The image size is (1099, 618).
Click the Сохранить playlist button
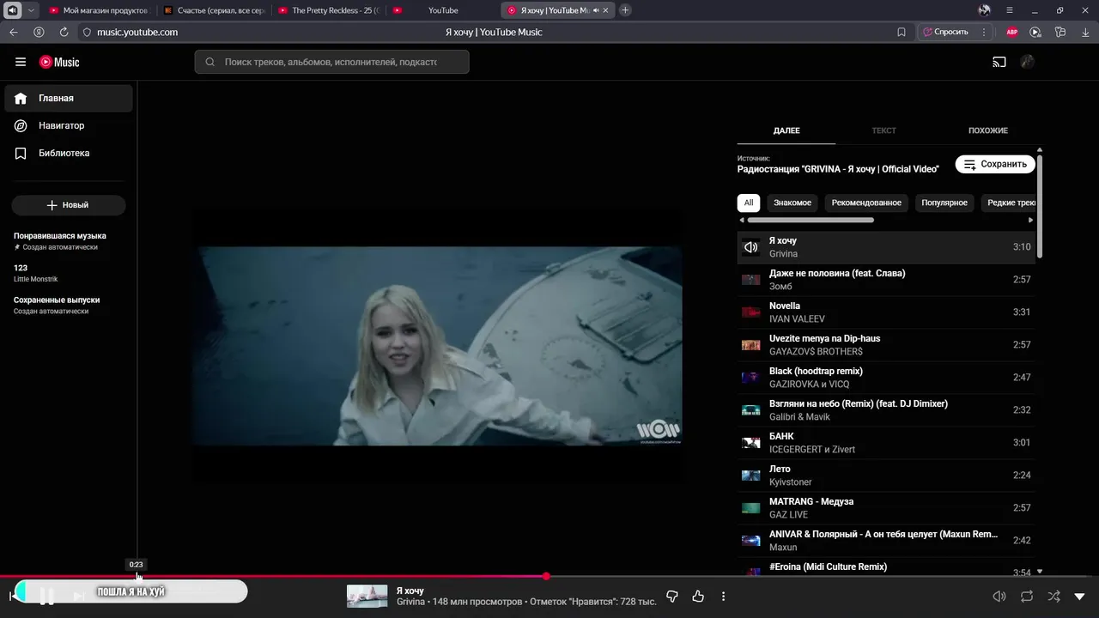click(995, 164)
